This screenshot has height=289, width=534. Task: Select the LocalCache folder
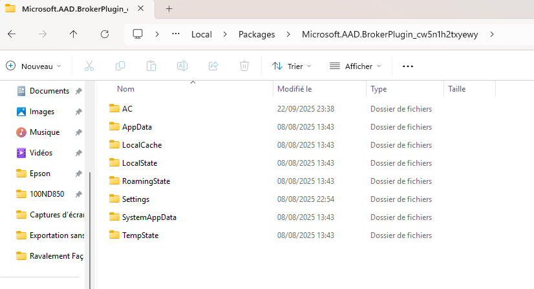142,145
